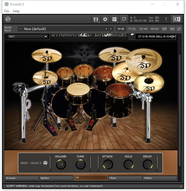The image size is (186, 191).
Task: Switch to the Mixer tab
Action: pyautogui.click(x=125, y=178)
